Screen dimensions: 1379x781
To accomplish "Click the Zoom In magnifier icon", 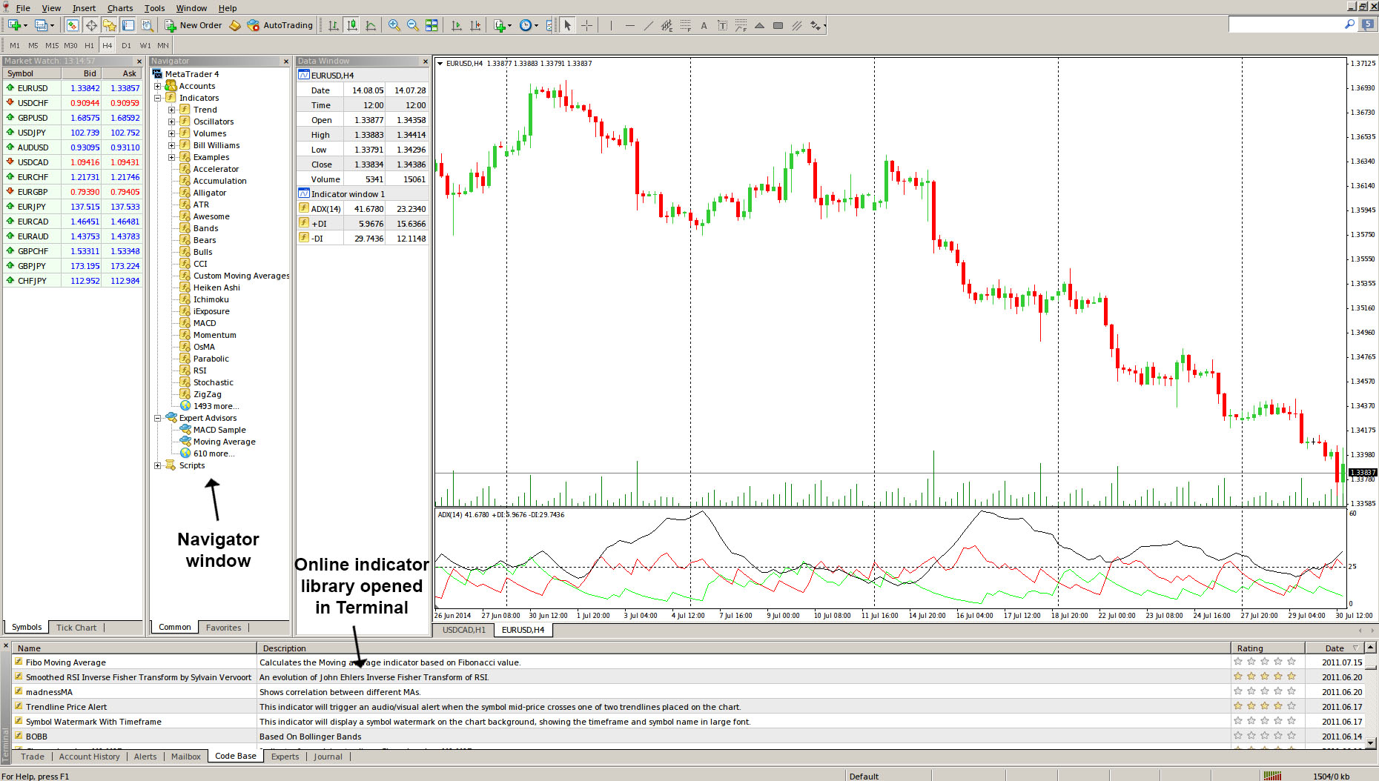I will click(x=394, y=25).
